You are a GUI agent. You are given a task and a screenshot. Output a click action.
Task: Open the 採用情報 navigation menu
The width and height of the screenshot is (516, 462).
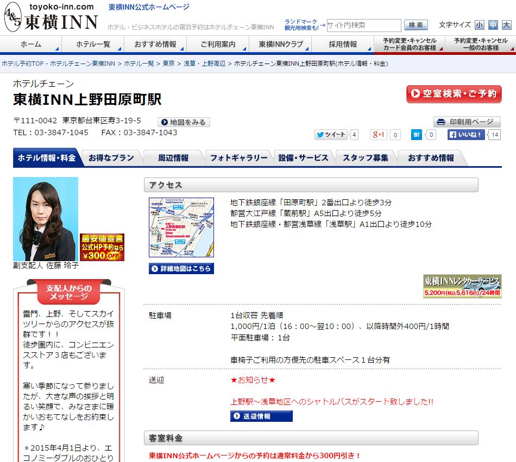(343, 45)
